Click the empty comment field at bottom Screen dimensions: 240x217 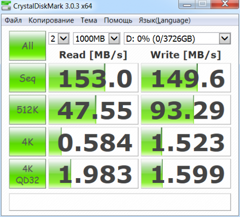[120, 202]
